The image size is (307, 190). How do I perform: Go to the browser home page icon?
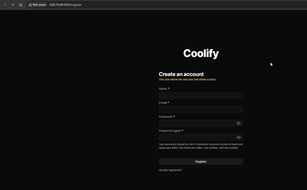coord(21,5)
